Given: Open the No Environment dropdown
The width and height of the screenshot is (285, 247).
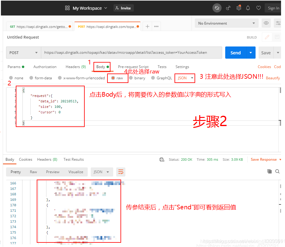Looking at the screenshot, I should pyautogui.click(x=226, y=23).
